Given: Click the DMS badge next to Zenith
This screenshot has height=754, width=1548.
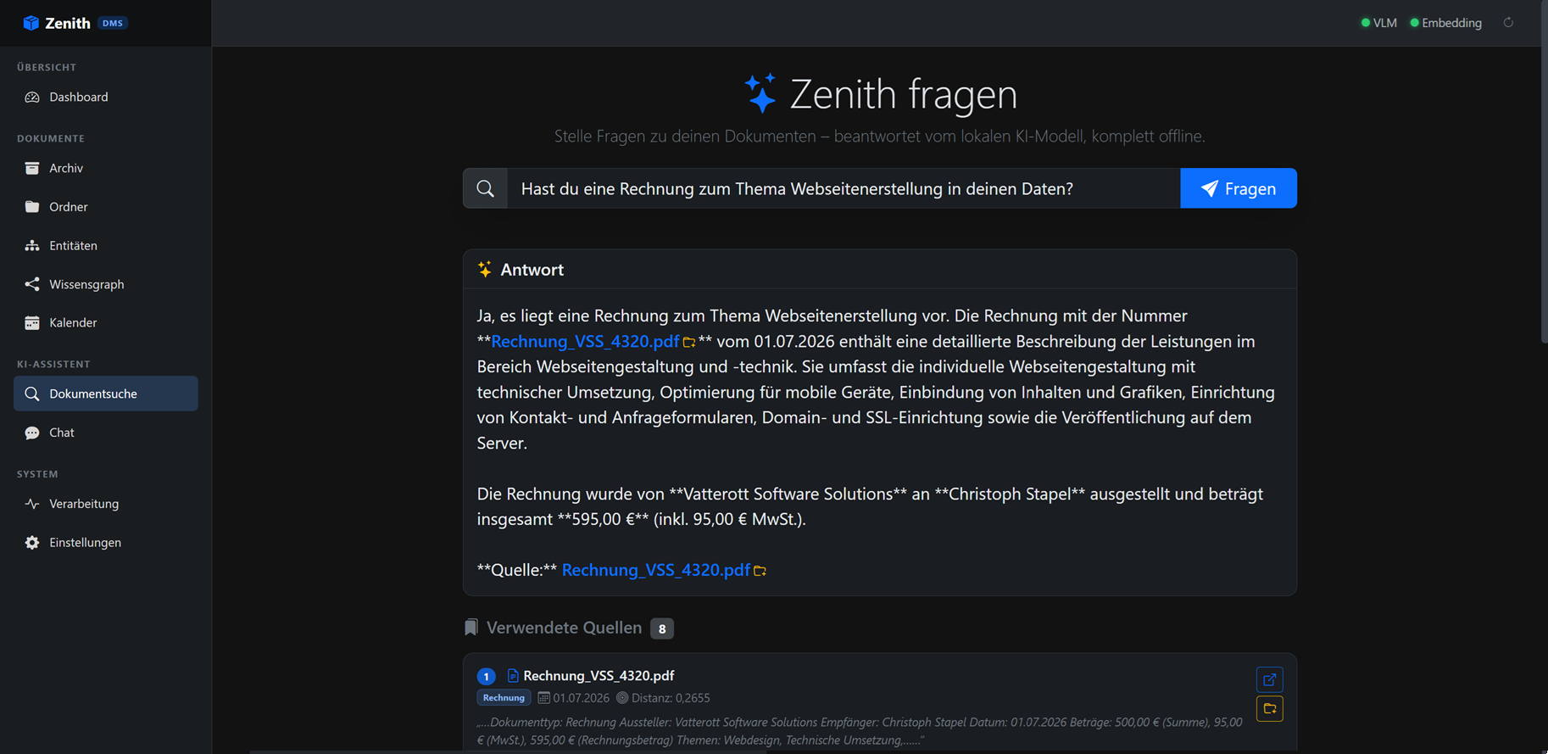Looking at the screenshot, I should [113, 23].
